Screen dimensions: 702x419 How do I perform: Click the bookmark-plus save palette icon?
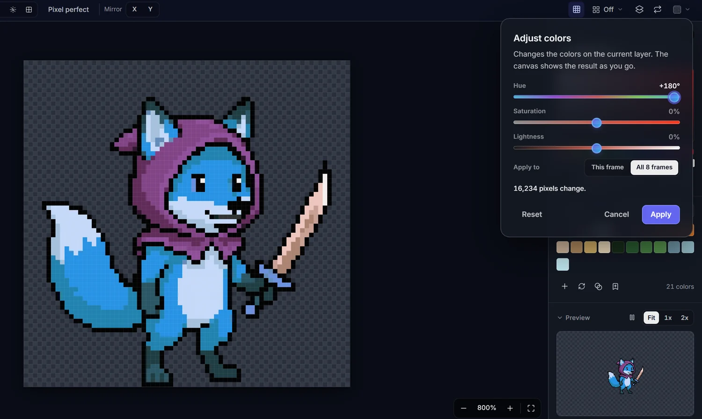pyautogui.click(x=615, y=287)
